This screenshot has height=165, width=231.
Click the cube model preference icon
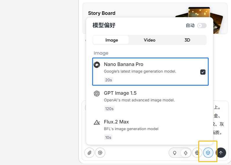[208, 153]
